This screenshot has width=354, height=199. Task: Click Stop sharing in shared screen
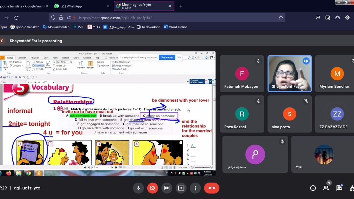pos(167,57)
